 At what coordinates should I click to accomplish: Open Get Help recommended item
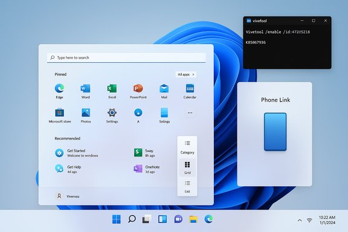68,169
